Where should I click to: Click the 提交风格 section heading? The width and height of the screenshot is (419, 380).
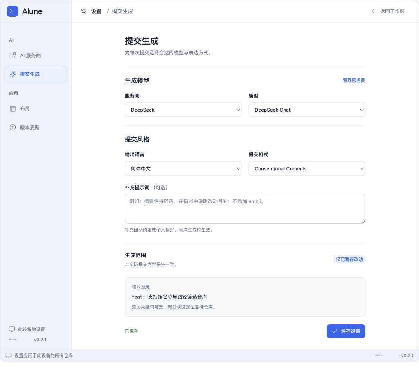point(137,139)
